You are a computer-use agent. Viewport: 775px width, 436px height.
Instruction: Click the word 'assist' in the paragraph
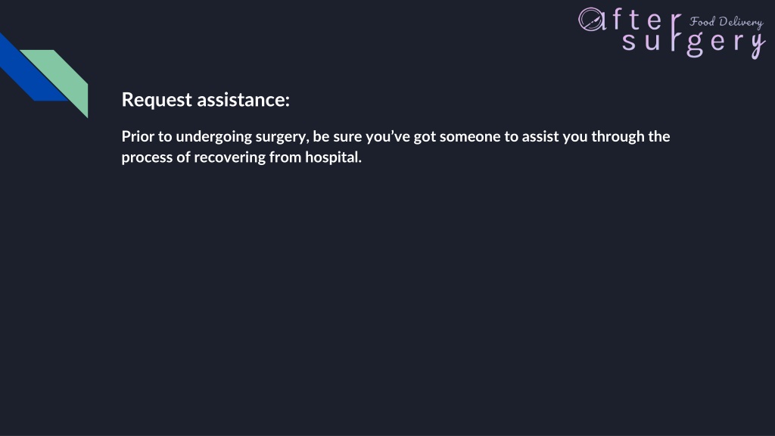pos(540,137)
